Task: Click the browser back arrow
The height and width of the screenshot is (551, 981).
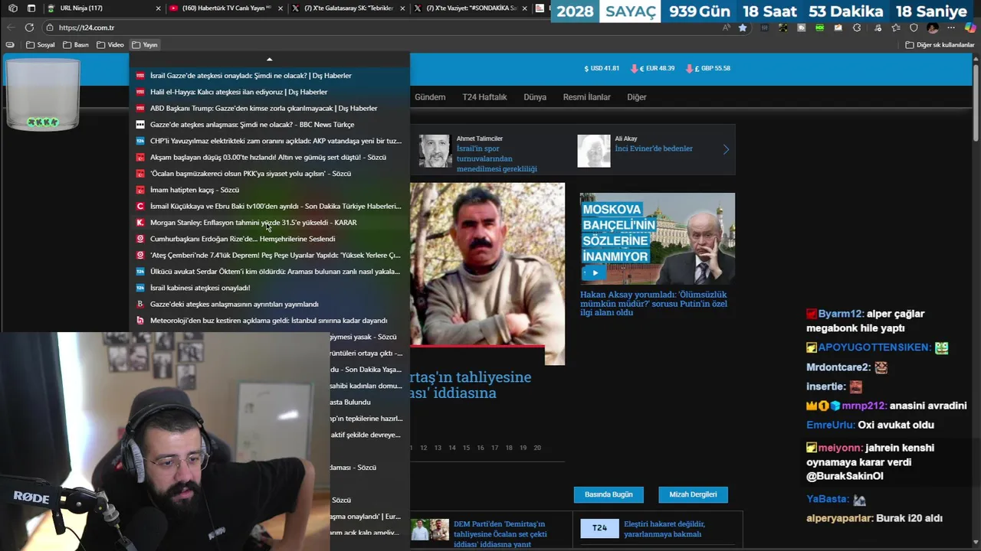Action: [x=11, y=28]
